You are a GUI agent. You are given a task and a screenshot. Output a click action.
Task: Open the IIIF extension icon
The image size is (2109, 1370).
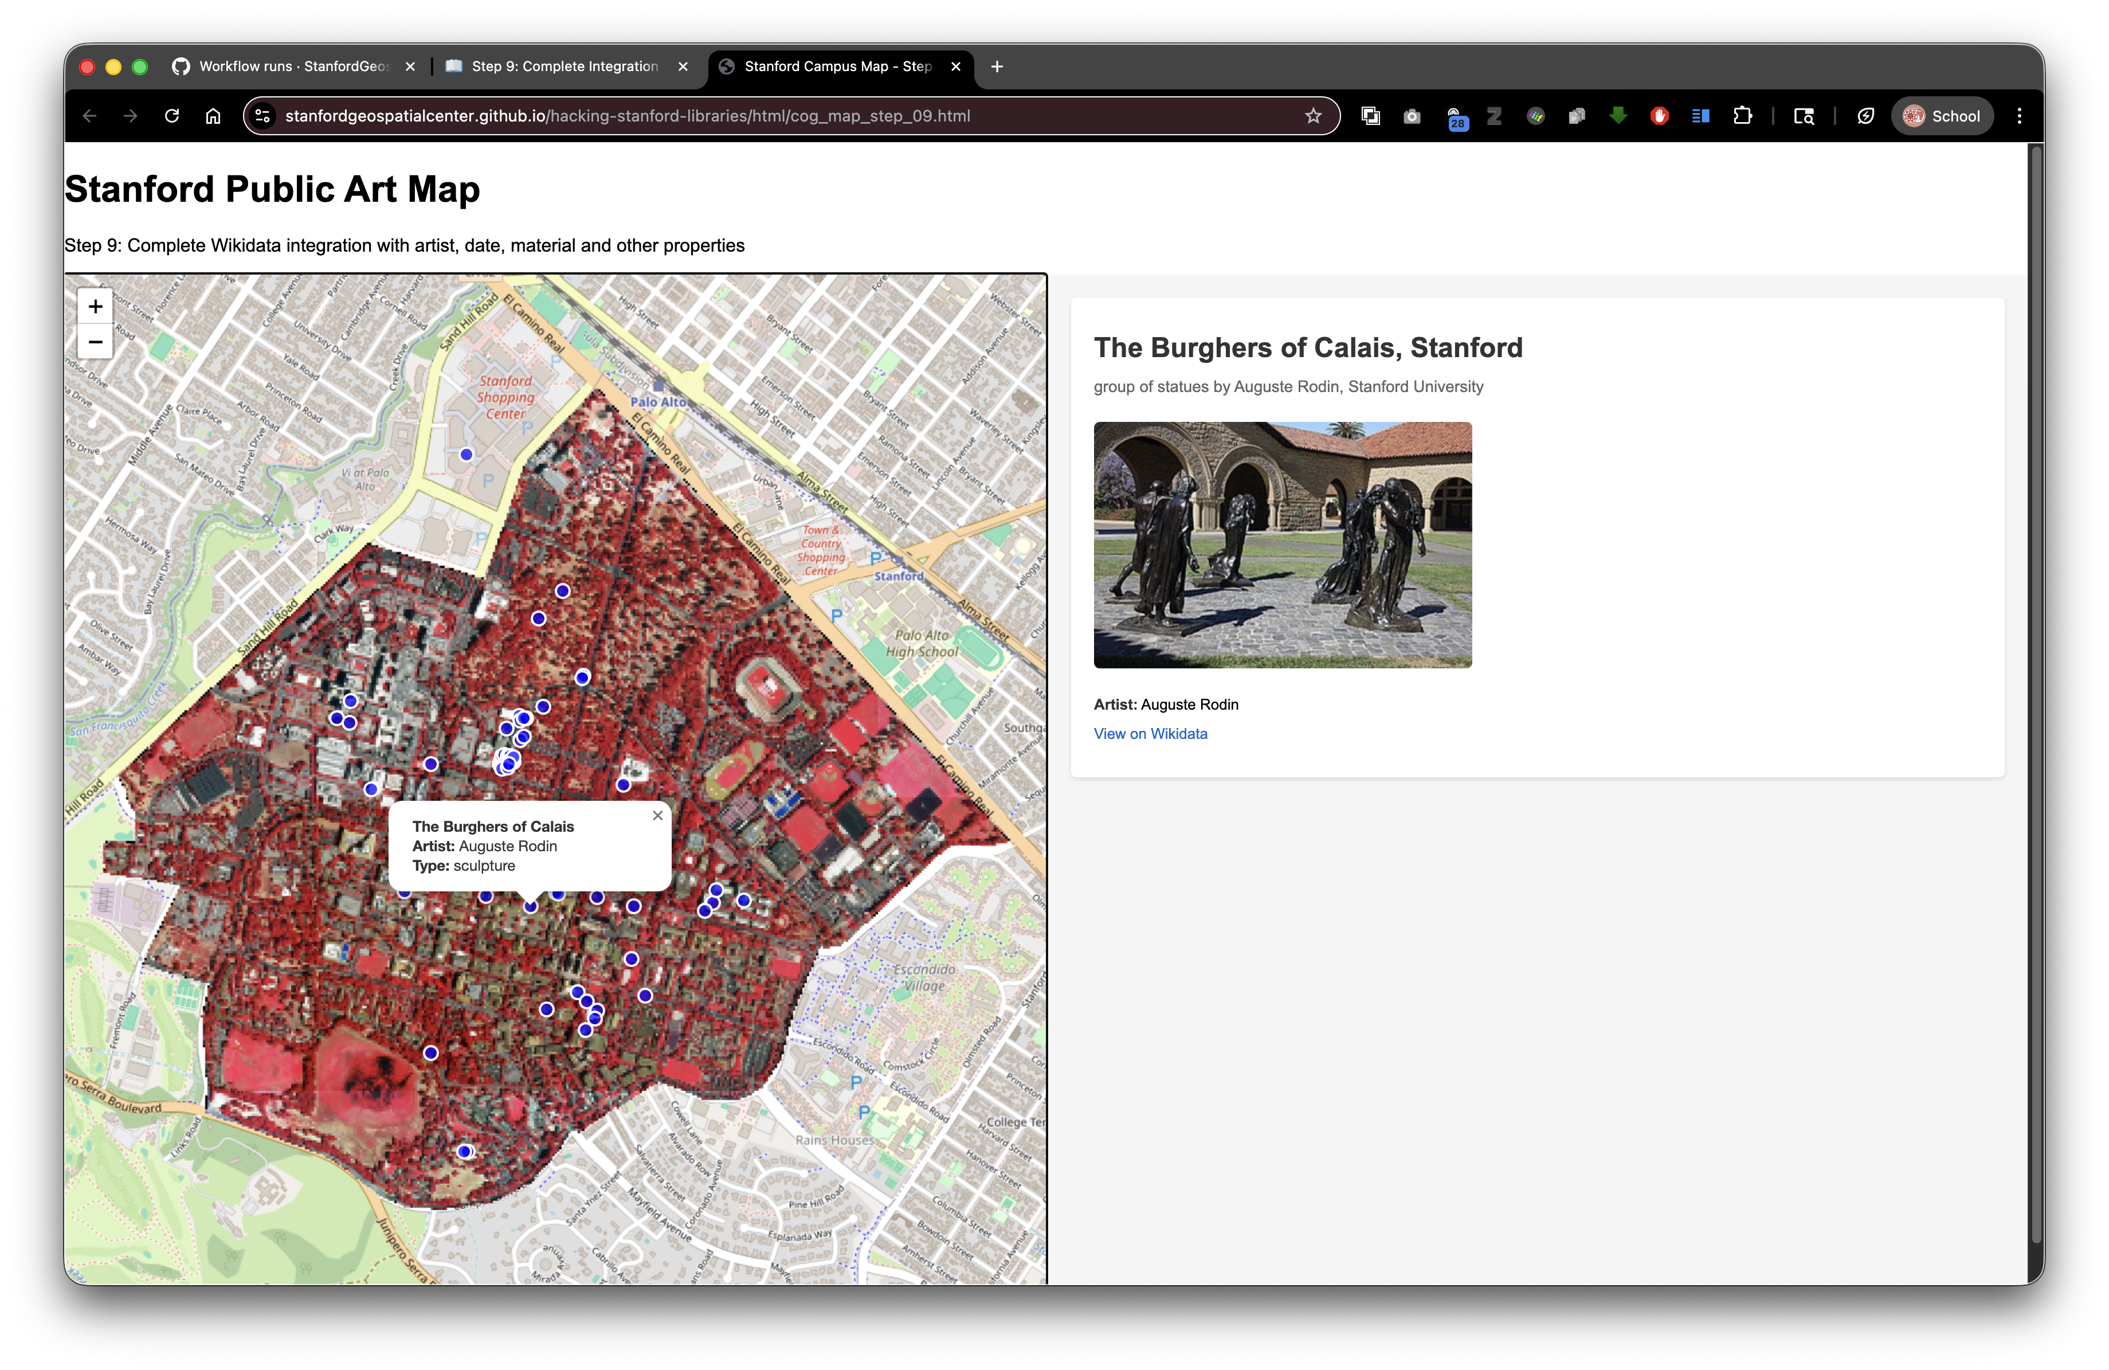1535,116
